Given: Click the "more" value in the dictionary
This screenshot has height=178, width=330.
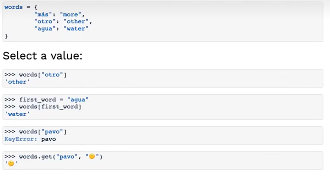Looking at the screenshot, I should (71, 14).
